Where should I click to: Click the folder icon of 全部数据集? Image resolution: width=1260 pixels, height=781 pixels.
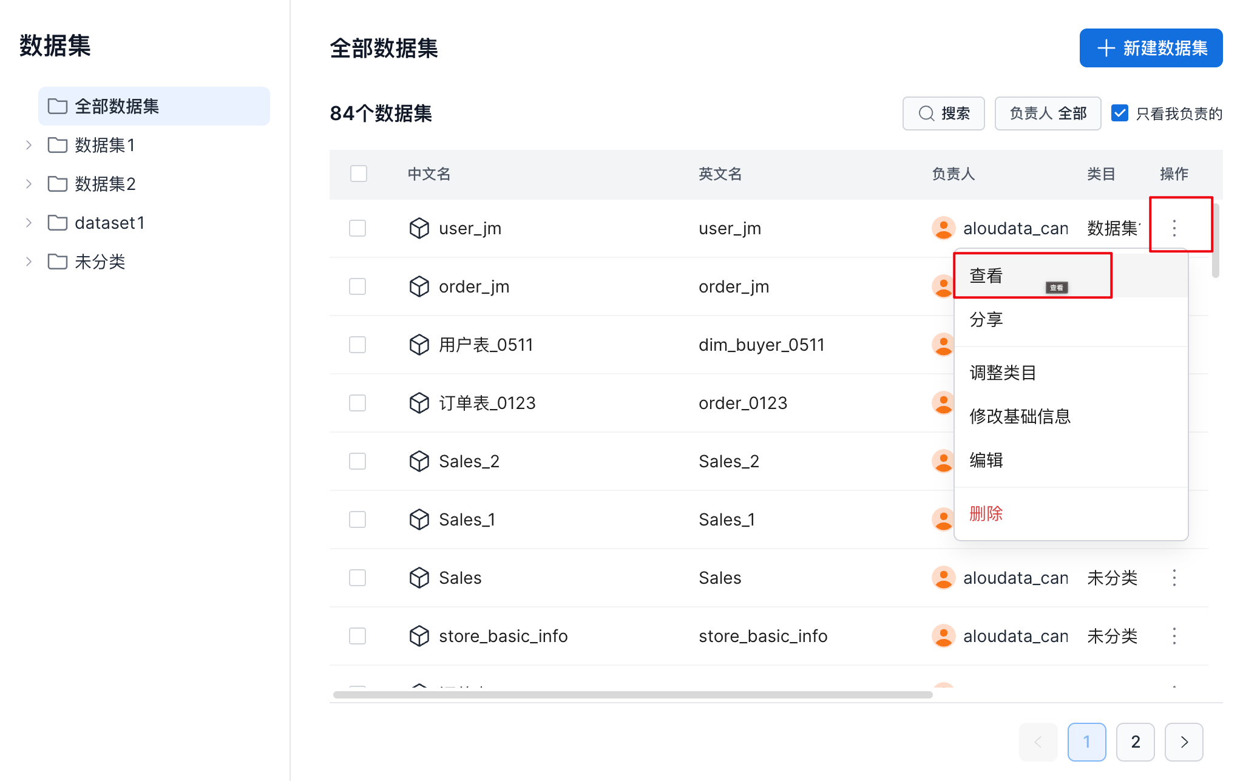[58, 106]
